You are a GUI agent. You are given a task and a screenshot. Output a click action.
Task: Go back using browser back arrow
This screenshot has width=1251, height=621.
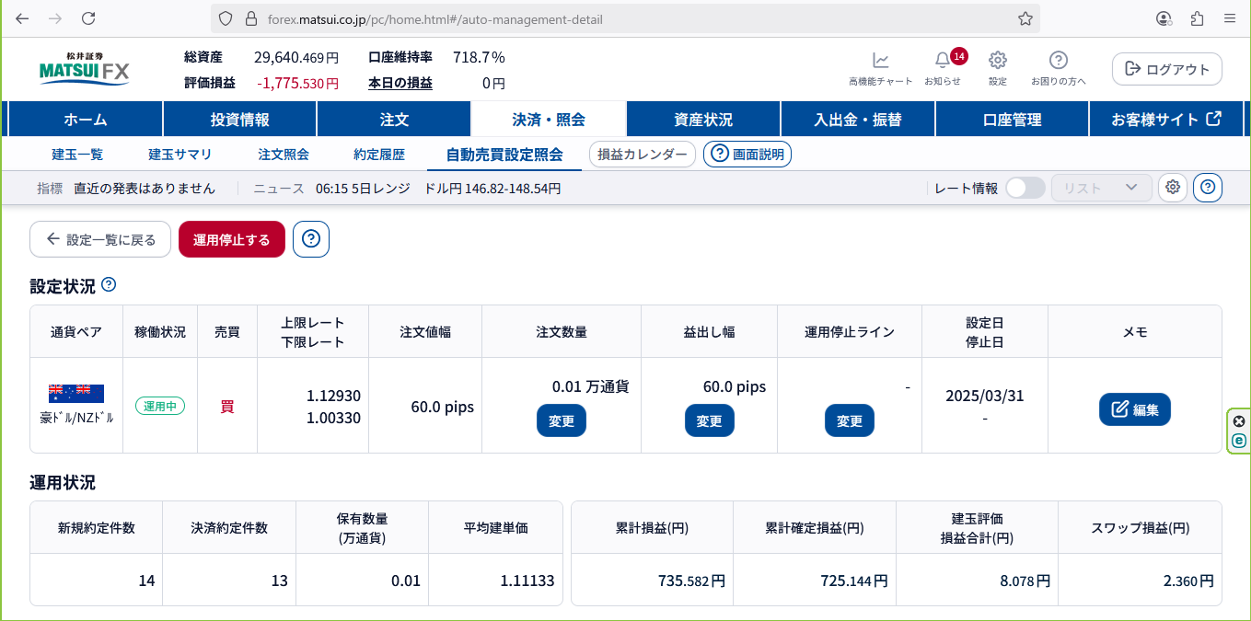pos(22,18)
